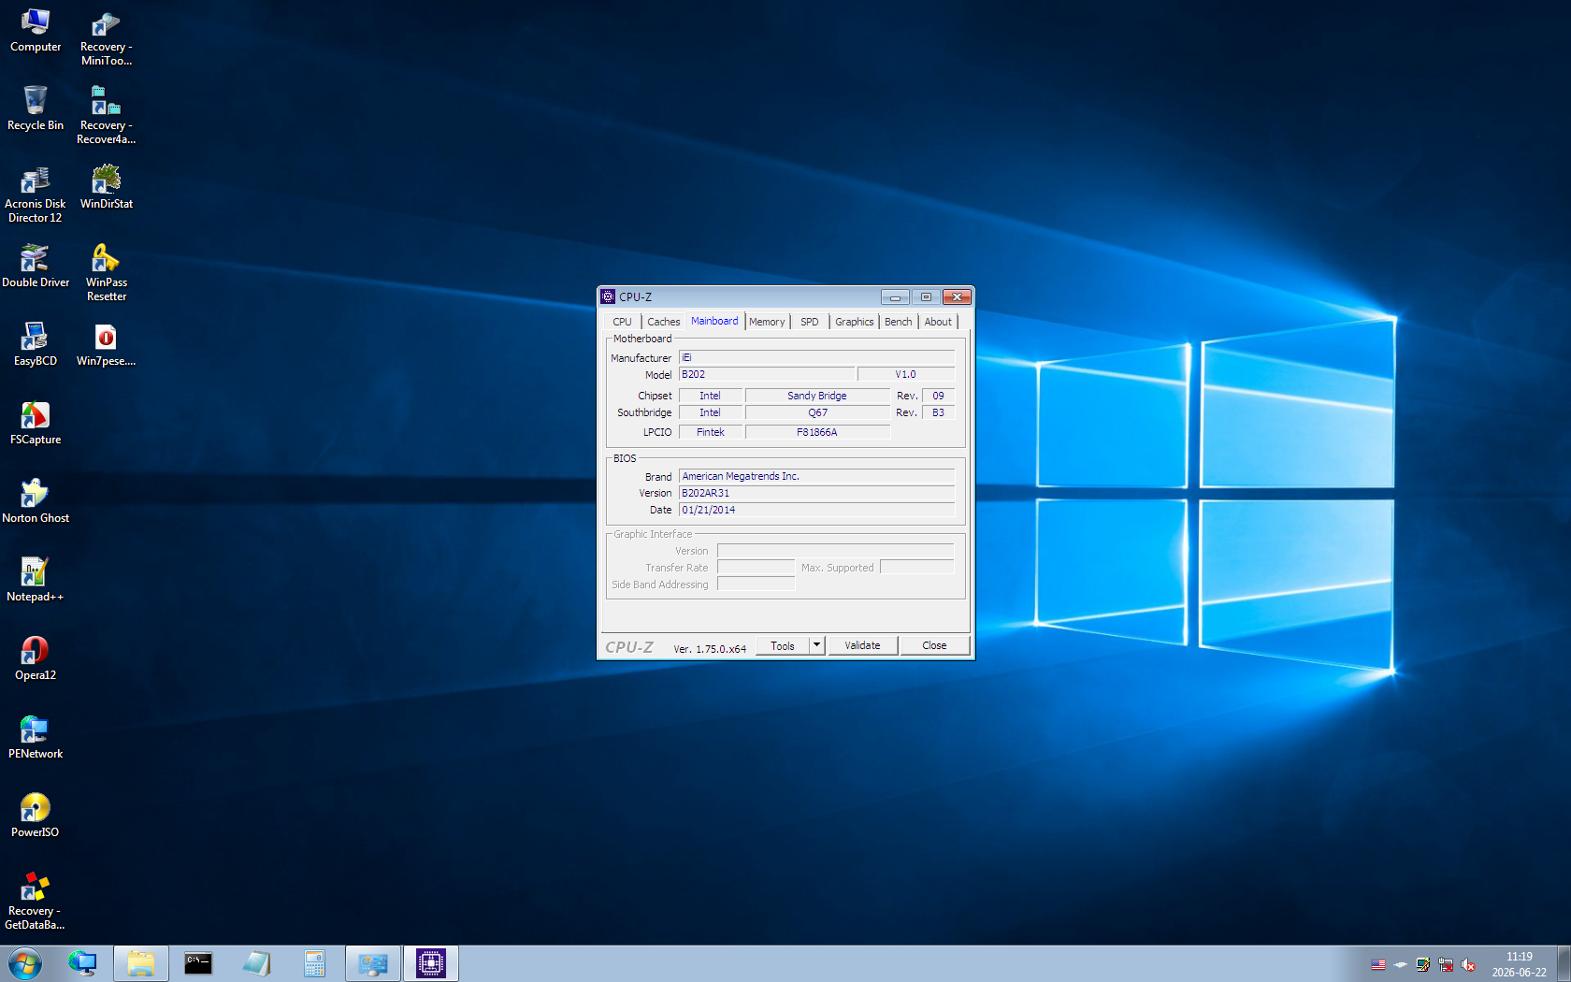
Task: Open the Notepad++ shortcut
Action: pyautogui.click(x=36, y=580)
